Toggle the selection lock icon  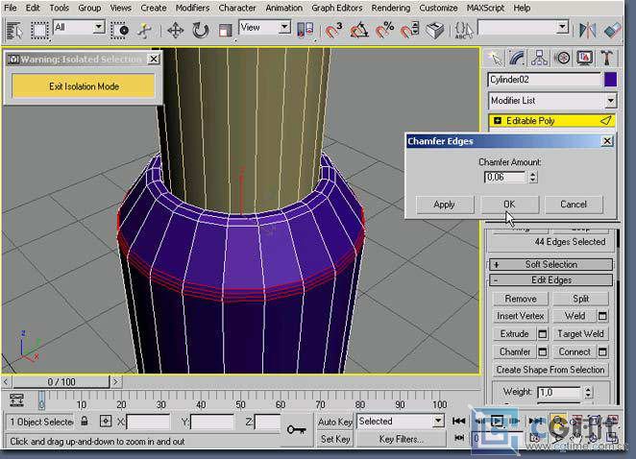click(x=85, y=422)
